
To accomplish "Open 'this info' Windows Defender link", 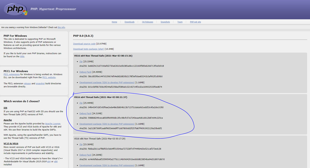I will click(x=61, y=27).
